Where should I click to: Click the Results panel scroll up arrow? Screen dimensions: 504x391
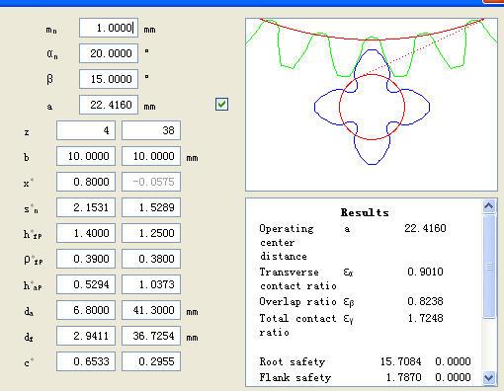click(x=489, y=206)
